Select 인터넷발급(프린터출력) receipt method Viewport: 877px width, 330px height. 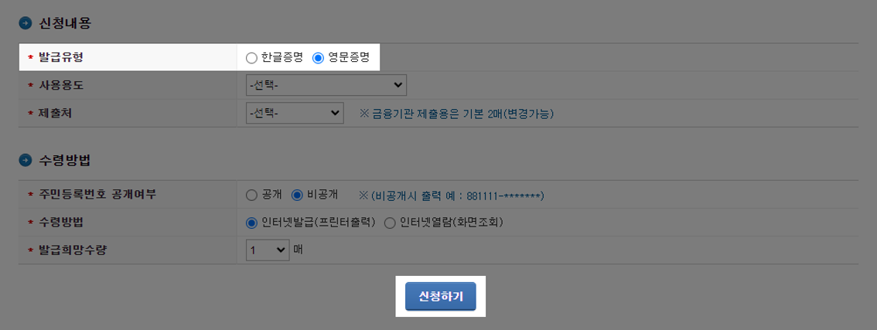(x=251, y=223)
